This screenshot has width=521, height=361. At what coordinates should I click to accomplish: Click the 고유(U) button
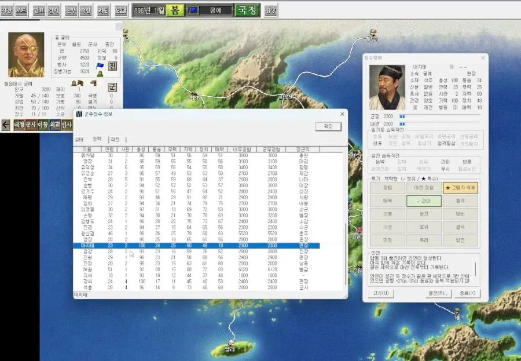click(x=381, y=293)
